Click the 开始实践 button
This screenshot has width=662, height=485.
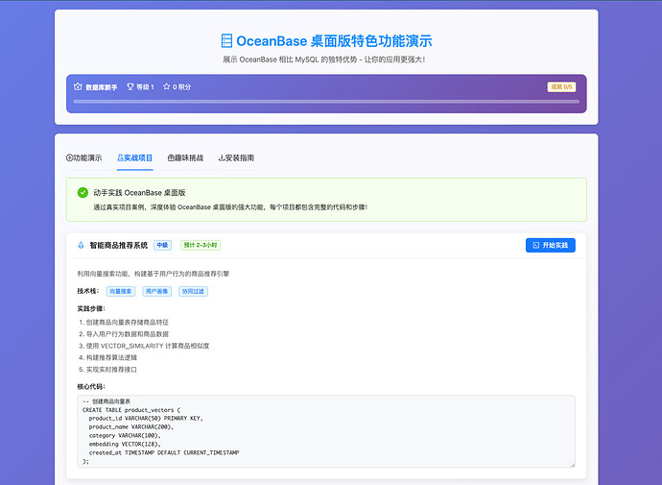[x=551, y=245]
